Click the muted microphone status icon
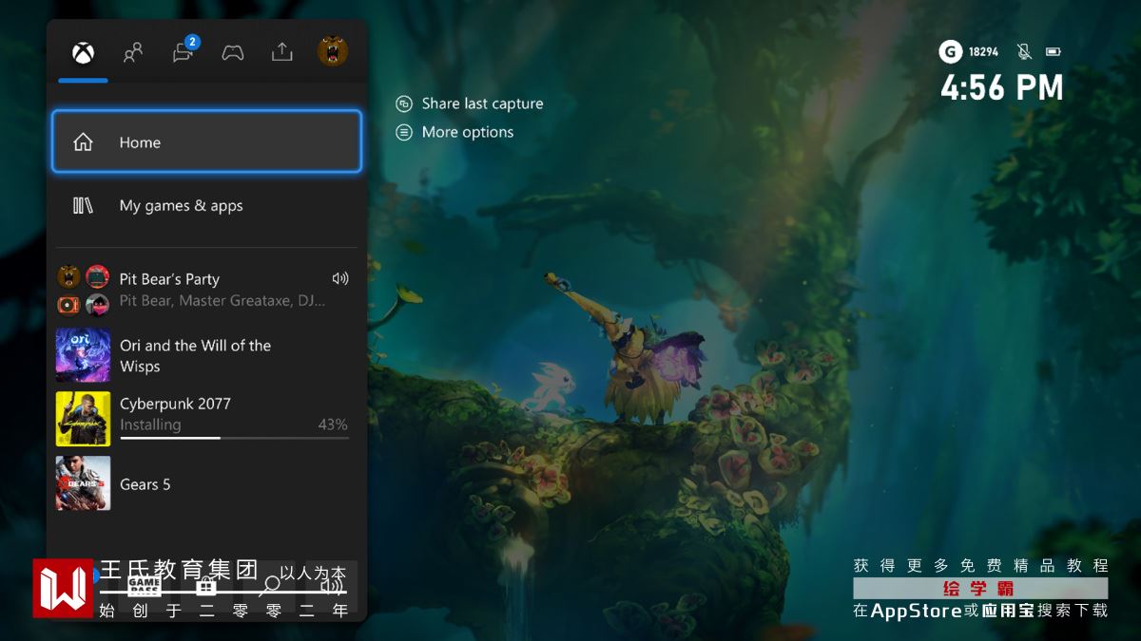Image resolution: width=1141 pixels, height=641 pixels. pyautogui.click(x=1024, y=51)
